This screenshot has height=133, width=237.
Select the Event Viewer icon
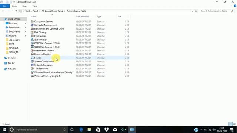[x=32, y=36]
